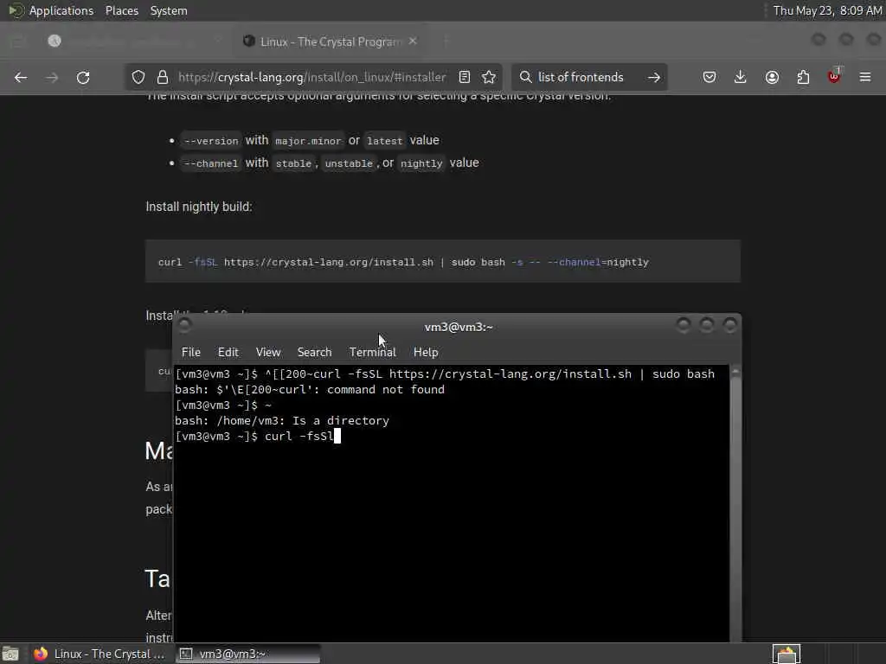Click the 'major.minor' code text
Viewport: 886px width, 664px height.
pyautogui.click(x=309, y=141)
